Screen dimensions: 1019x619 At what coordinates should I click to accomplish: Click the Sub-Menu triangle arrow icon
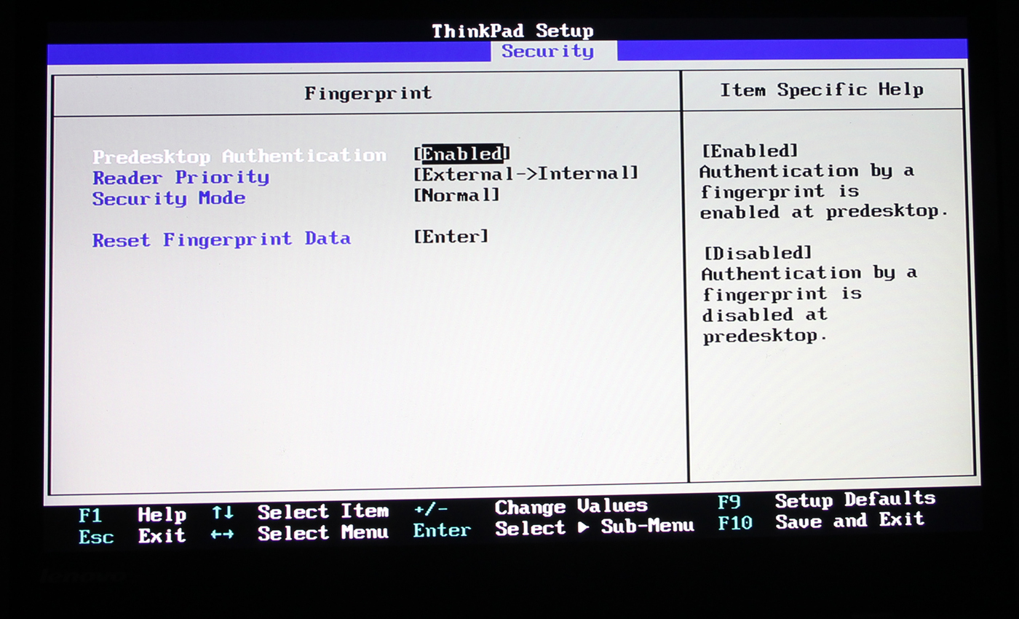pos(584,527)
